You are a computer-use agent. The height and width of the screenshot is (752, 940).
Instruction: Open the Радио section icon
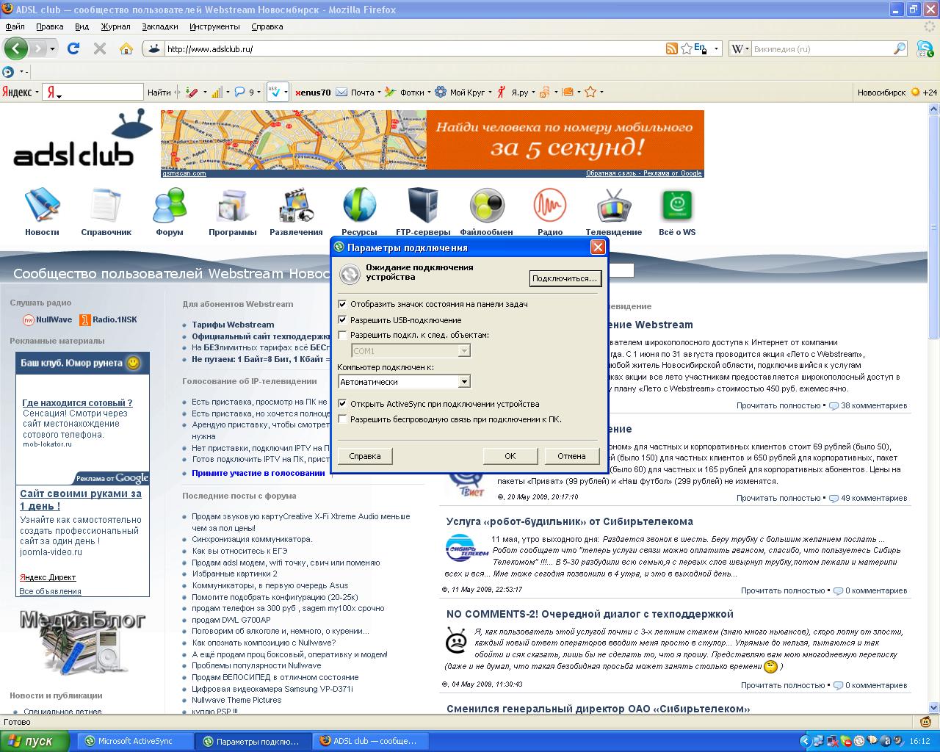(550, 206)
